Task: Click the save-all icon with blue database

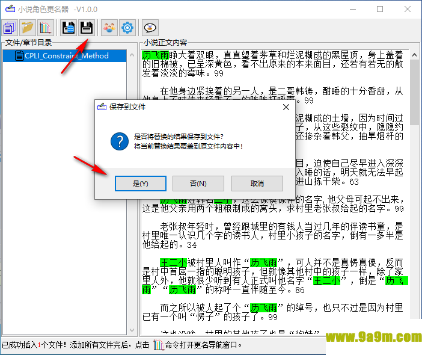Action: [x=69, y=28]
